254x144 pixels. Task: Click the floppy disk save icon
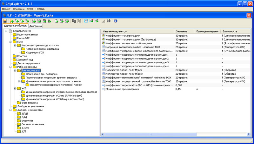(x=5, y=21)
